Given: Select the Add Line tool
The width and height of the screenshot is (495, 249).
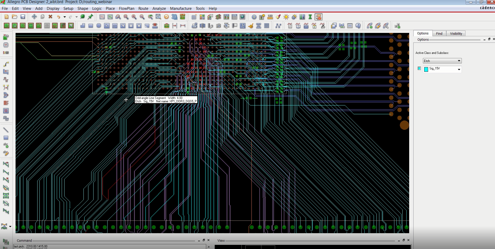Looking at the screenshot, I should (x=6, y=130).
